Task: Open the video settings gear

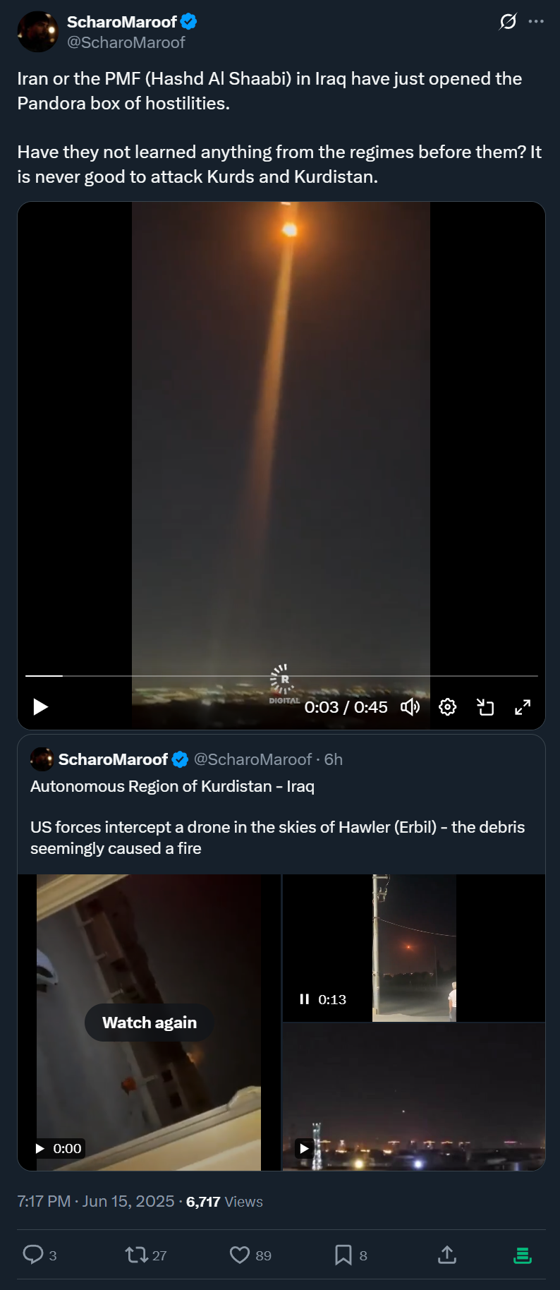Action: 448,706
